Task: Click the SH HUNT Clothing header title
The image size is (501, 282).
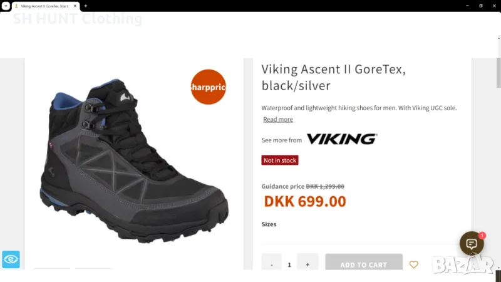Action: (78, 19)
